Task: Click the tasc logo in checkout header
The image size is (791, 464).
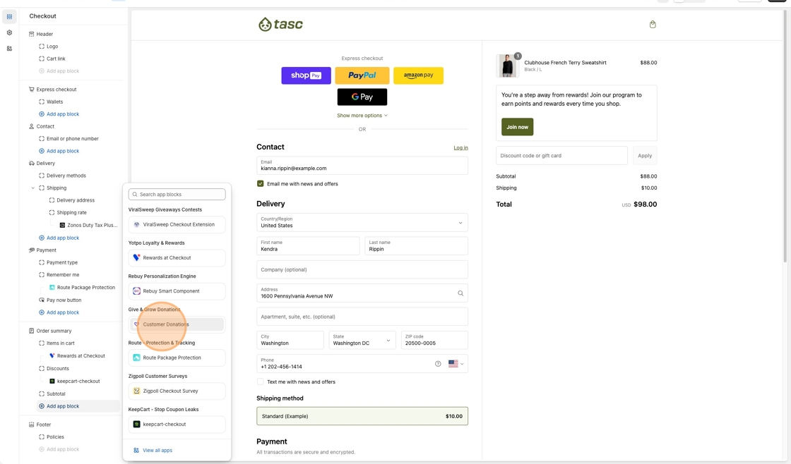Action: [280, 24]
